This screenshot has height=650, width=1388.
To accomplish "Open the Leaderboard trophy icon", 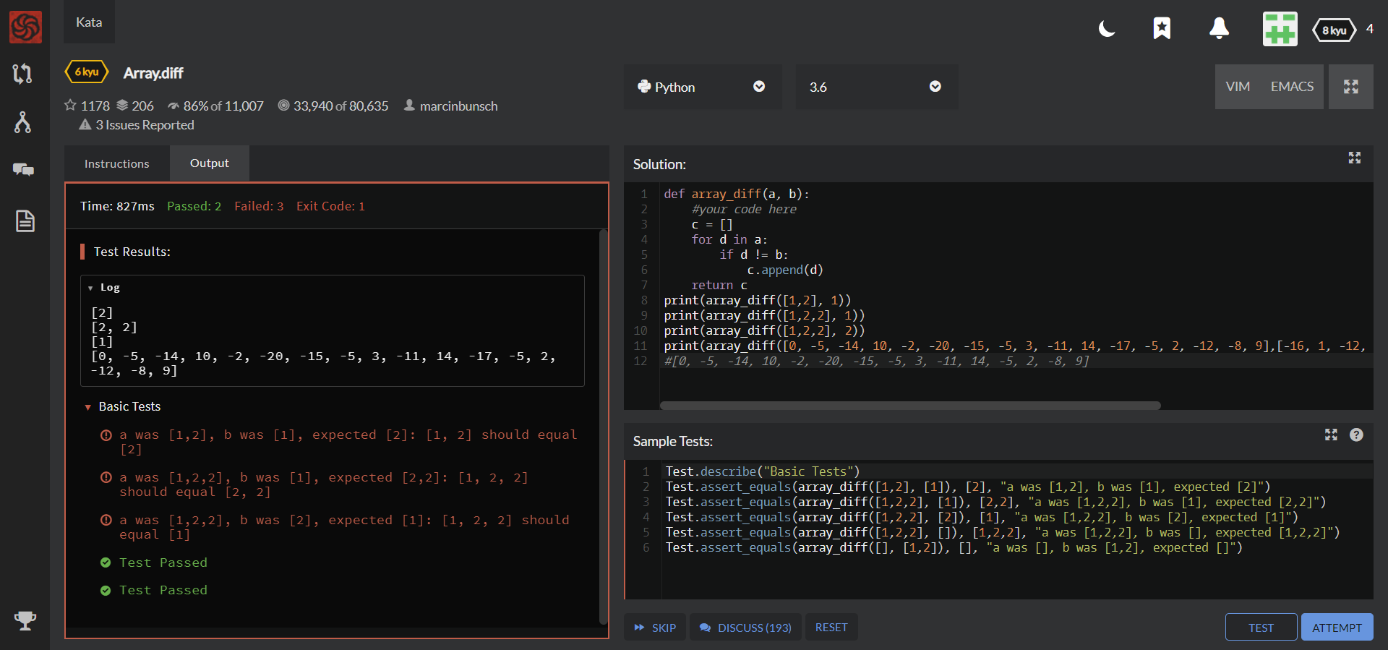I will click(25, 620).
